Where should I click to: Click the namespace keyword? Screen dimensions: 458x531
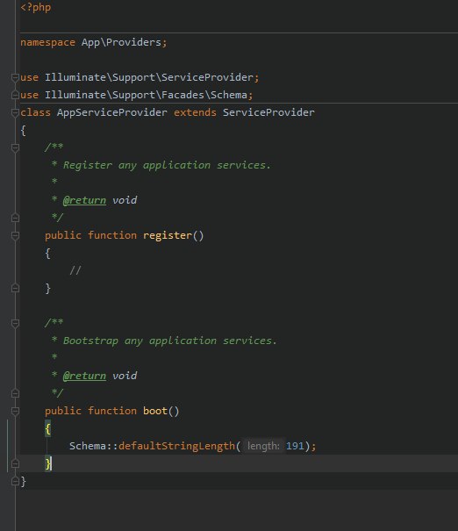pyautogui.click(x=47, y=43)
